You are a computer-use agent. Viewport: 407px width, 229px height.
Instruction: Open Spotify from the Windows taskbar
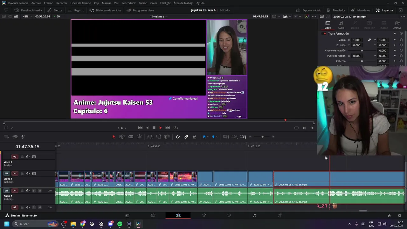120,224
